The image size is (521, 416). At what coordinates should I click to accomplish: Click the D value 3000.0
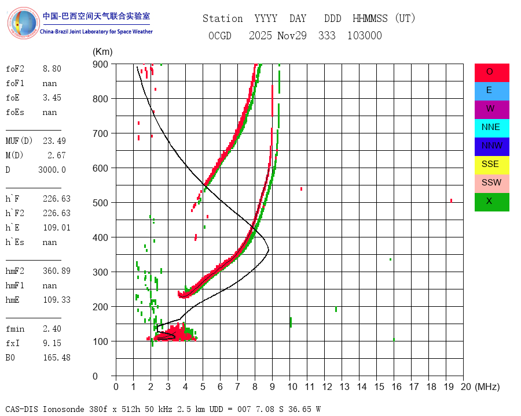click(x=52, y=170)
